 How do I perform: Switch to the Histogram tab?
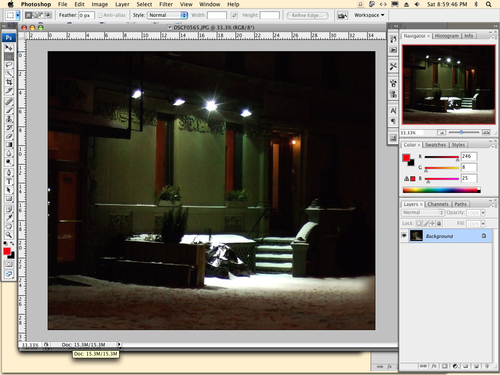coord(447,36)
